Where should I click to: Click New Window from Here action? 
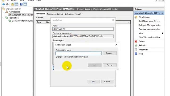pyautogui.click(x=150, y=37)
